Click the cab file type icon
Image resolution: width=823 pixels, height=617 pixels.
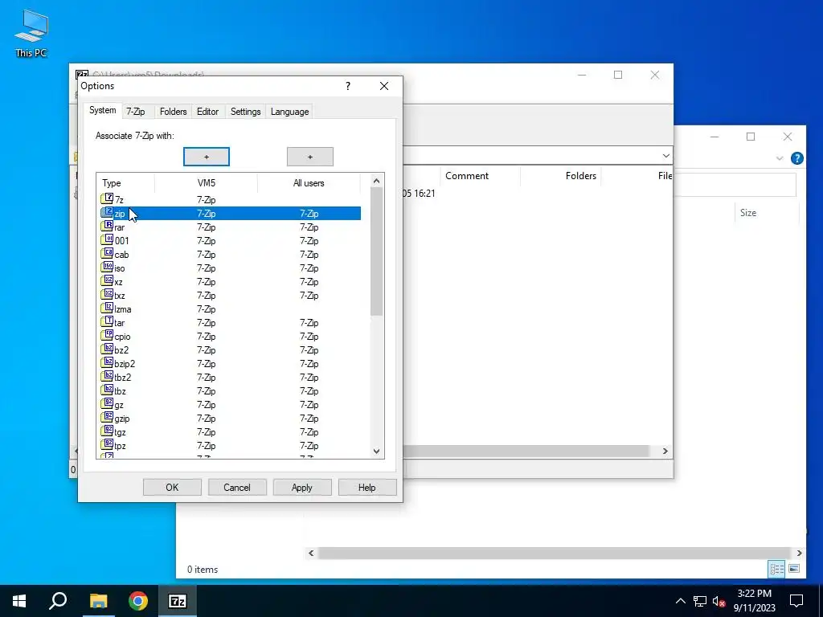click(x=107, y=253)
